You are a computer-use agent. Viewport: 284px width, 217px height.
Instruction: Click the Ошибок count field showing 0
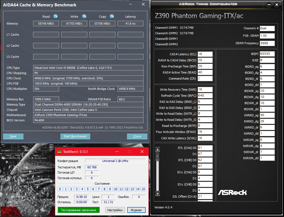click(x=139, y=197)
